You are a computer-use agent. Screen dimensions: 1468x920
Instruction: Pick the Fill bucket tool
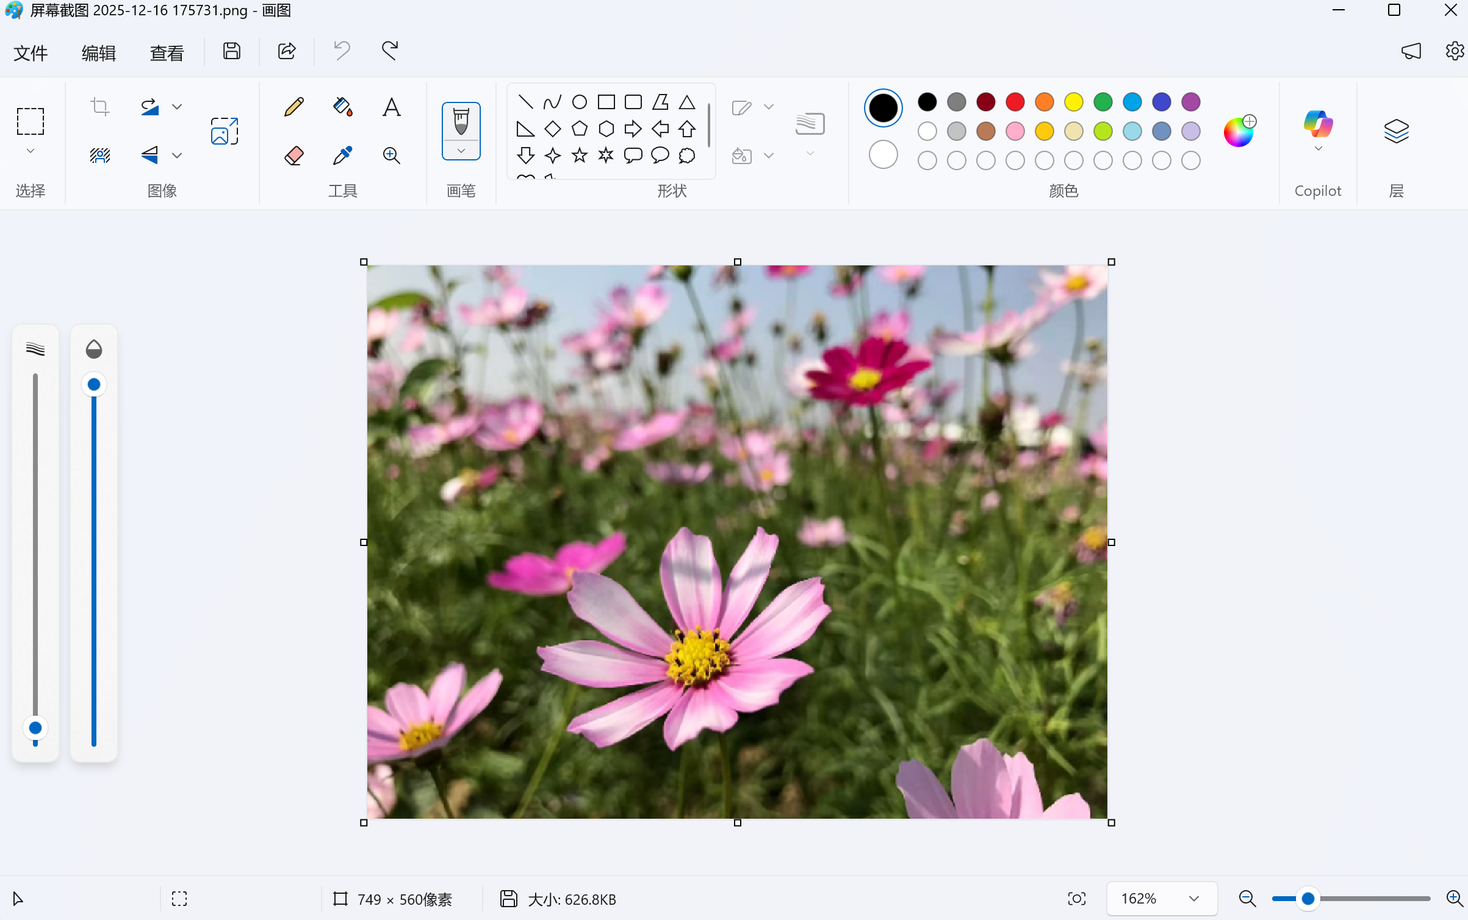342,107
